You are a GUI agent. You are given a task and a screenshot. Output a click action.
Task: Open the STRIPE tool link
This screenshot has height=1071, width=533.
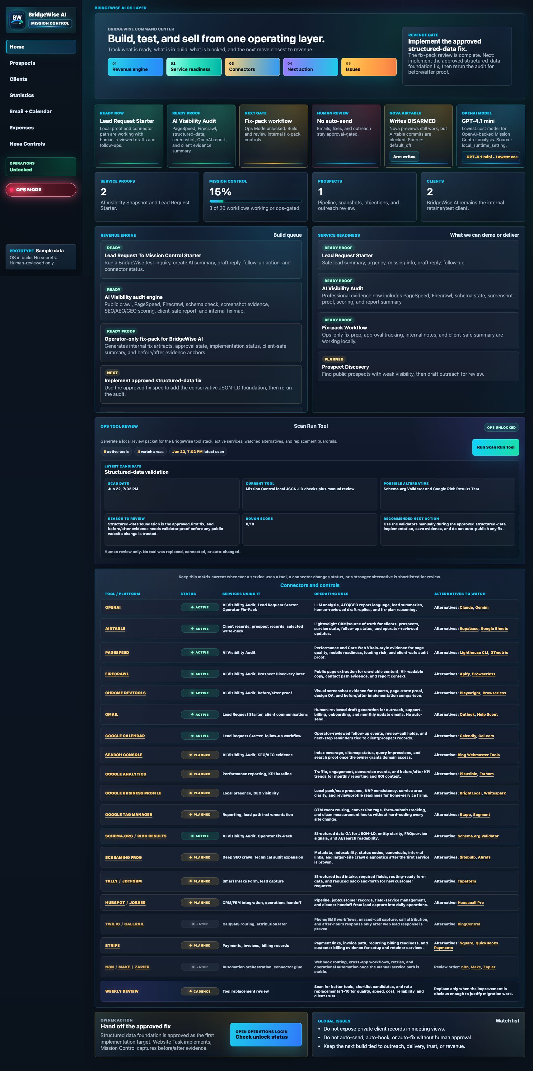coord(112,945)
